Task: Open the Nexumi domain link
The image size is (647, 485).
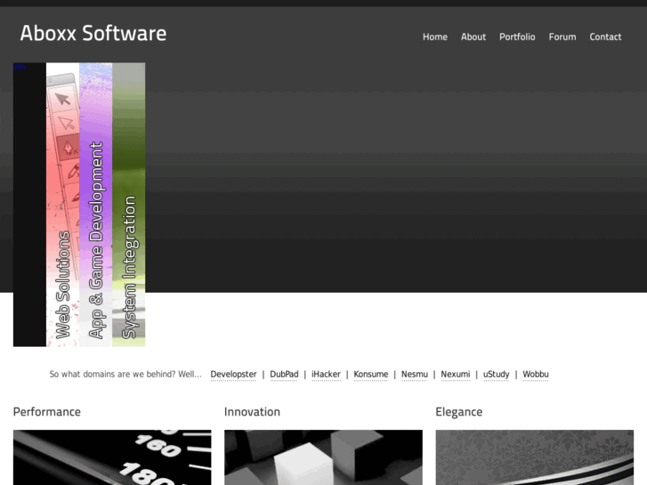Action: 456,375
